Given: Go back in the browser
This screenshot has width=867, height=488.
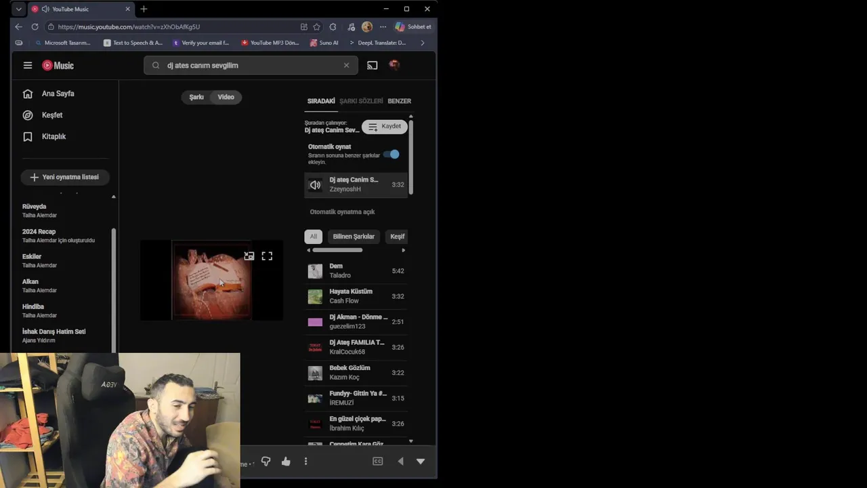Looking at the screenshot, I should 18,26.
